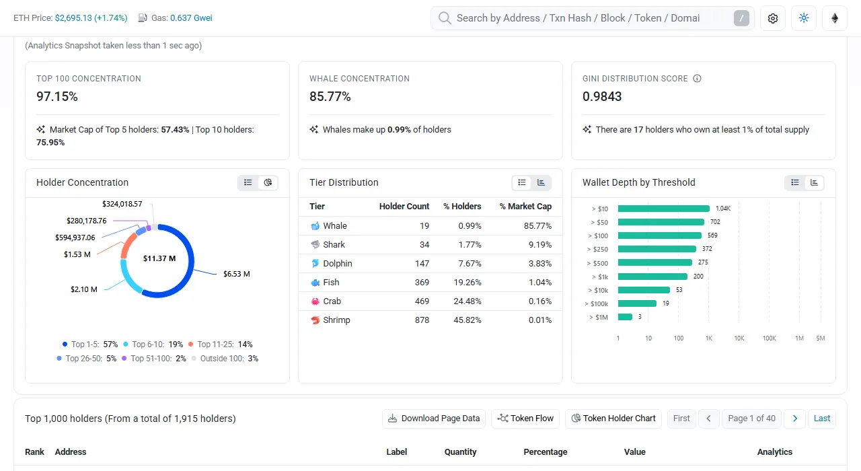Click the Percentage column header

point(546,452)
